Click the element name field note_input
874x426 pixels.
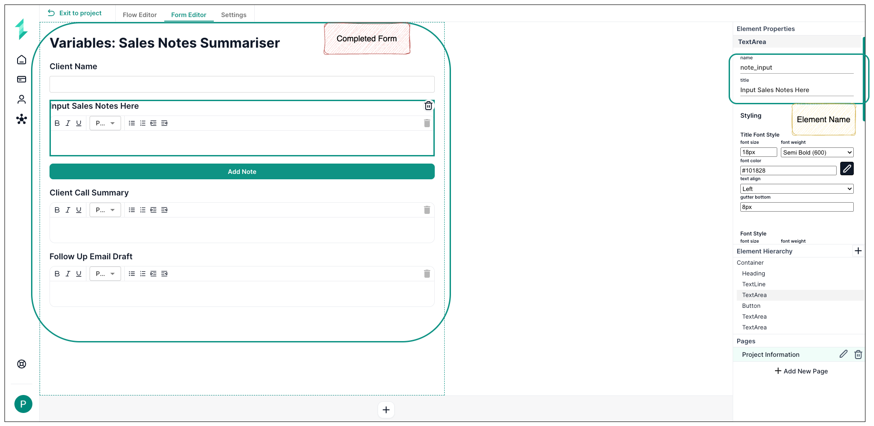pos(797,67)
